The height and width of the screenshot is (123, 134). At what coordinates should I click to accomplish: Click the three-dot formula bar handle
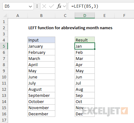point(37,6)
